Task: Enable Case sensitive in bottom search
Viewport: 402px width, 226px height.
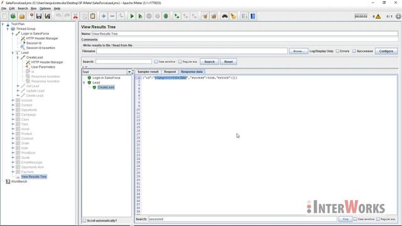Action: click(x=355, y=219)
